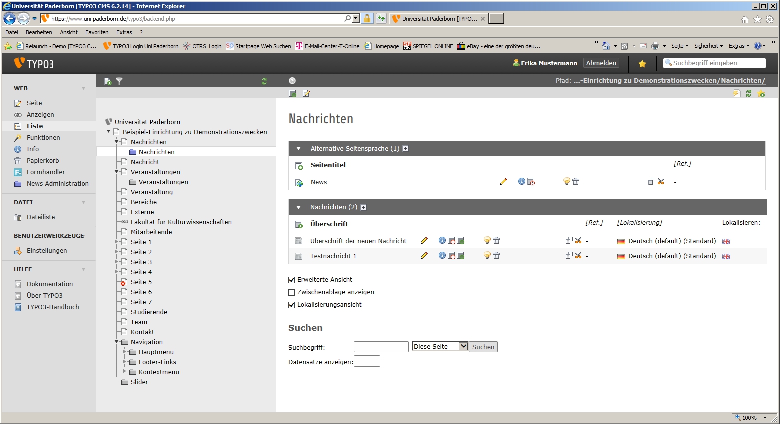Click the 'Suchbegriff eingeben' search field

[714, 63]
